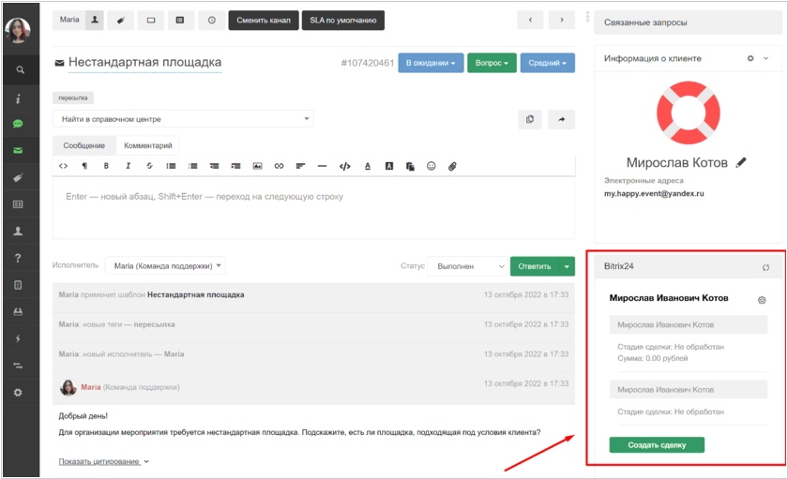788x479 pixels.
Task: Open the Статус Выполнен dropdown
Action: click(x=467, y=266)
